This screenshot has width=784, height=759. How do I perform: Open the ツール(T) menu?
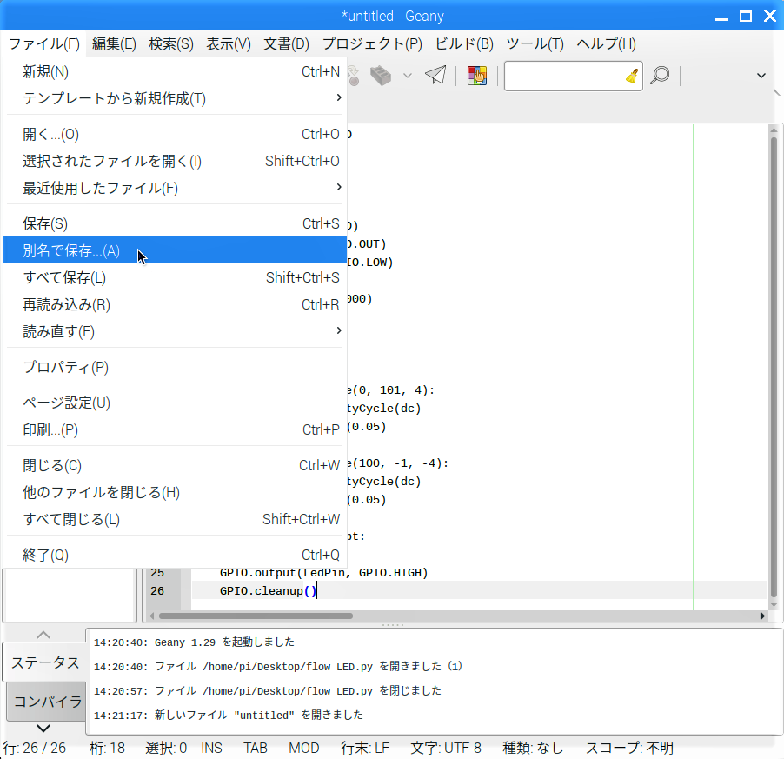pyautogui.click(x=535, y=44)
